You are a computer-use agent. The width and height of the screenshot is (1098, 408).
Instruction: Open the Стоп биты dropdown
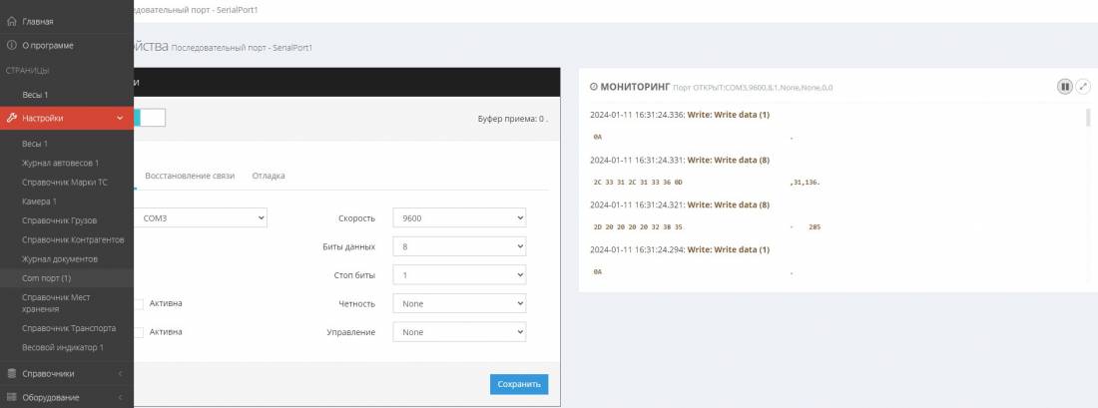459,275
